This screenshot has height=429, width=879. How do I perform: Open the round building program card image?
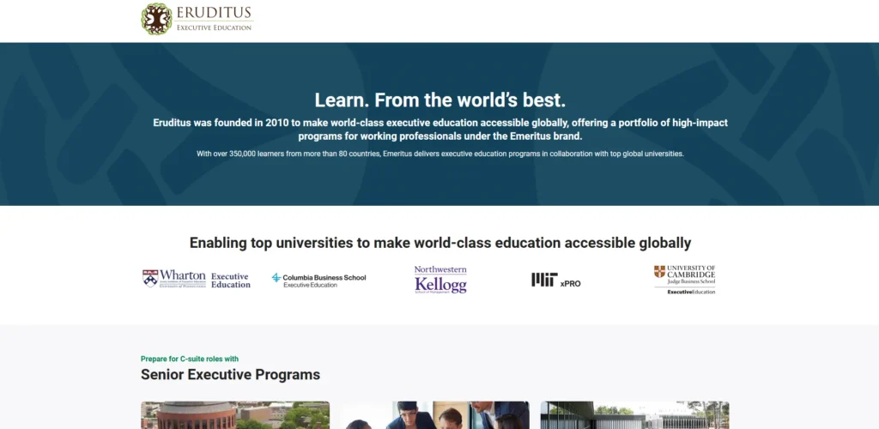235,415
